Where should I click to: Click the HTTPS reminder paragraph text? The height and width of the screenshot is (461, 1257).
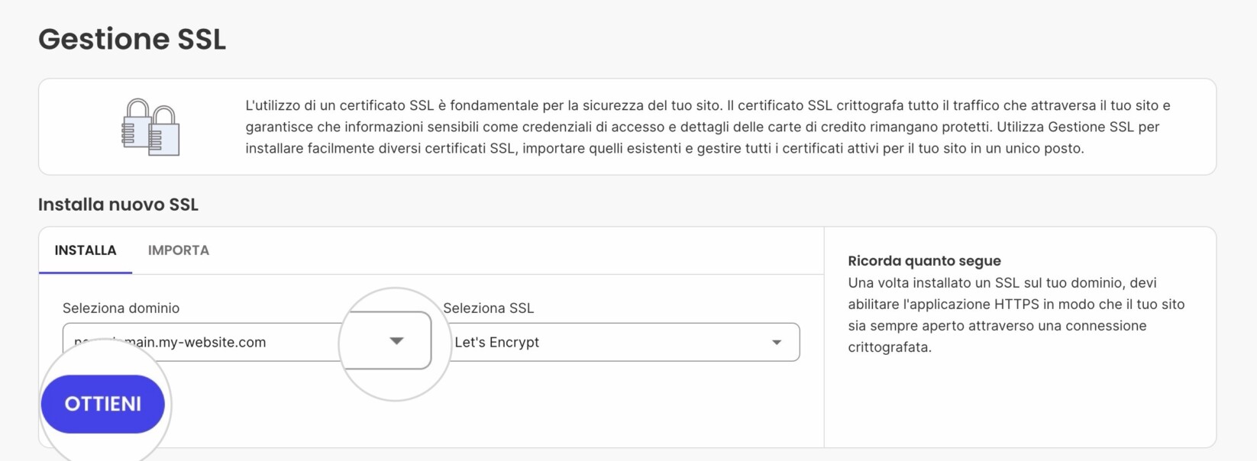coord(1016,315)
